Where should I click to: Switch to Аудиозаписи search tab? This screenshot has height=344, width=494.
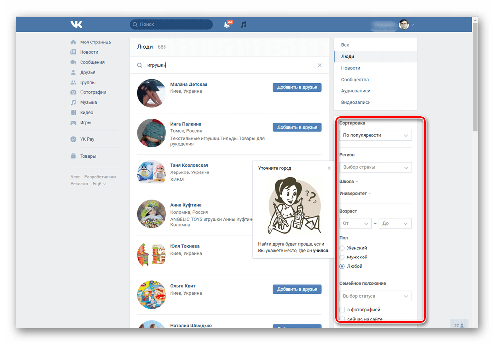pos(375,91)
